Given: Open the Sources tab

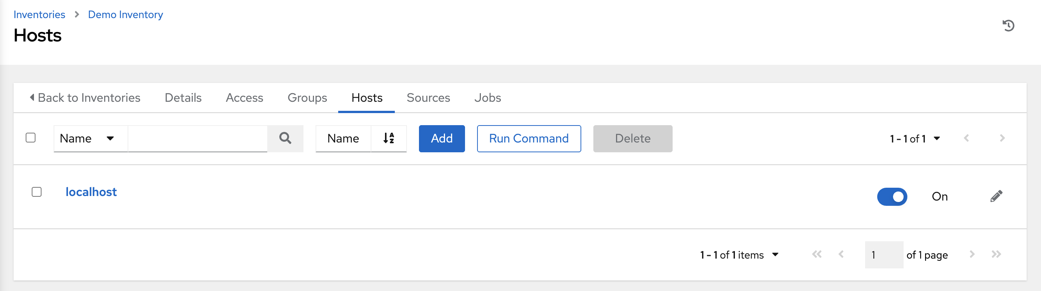Looking at the screenshot, I should (428, 98).
